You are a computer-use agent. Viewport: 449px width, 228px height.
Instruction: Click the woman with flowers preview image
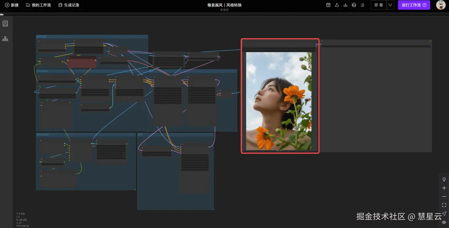[279, 101]
